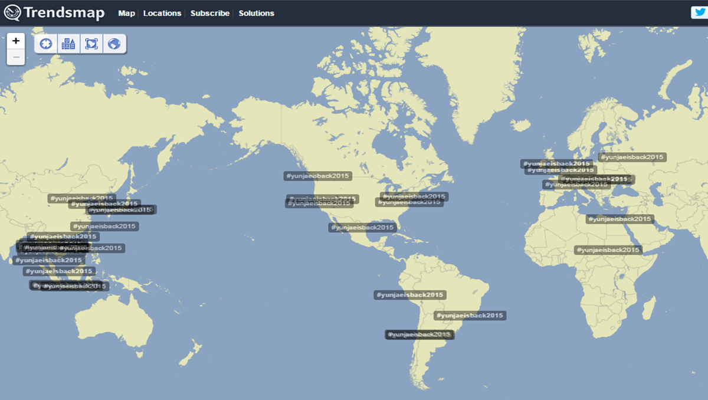
Task: Select the region frame view icon
Action: [x=91, y=44]
